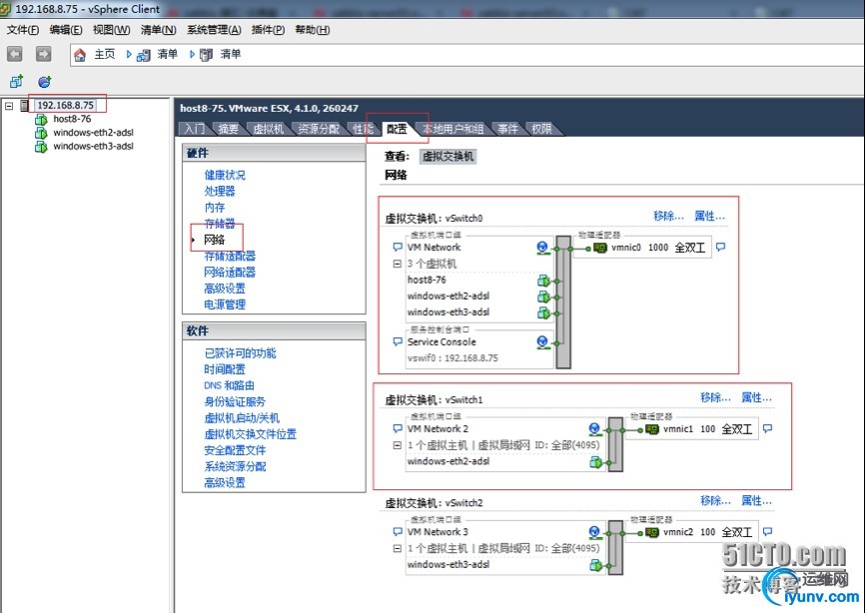
Task: Open 安全配置文件 software link
Action: [235, 450]
